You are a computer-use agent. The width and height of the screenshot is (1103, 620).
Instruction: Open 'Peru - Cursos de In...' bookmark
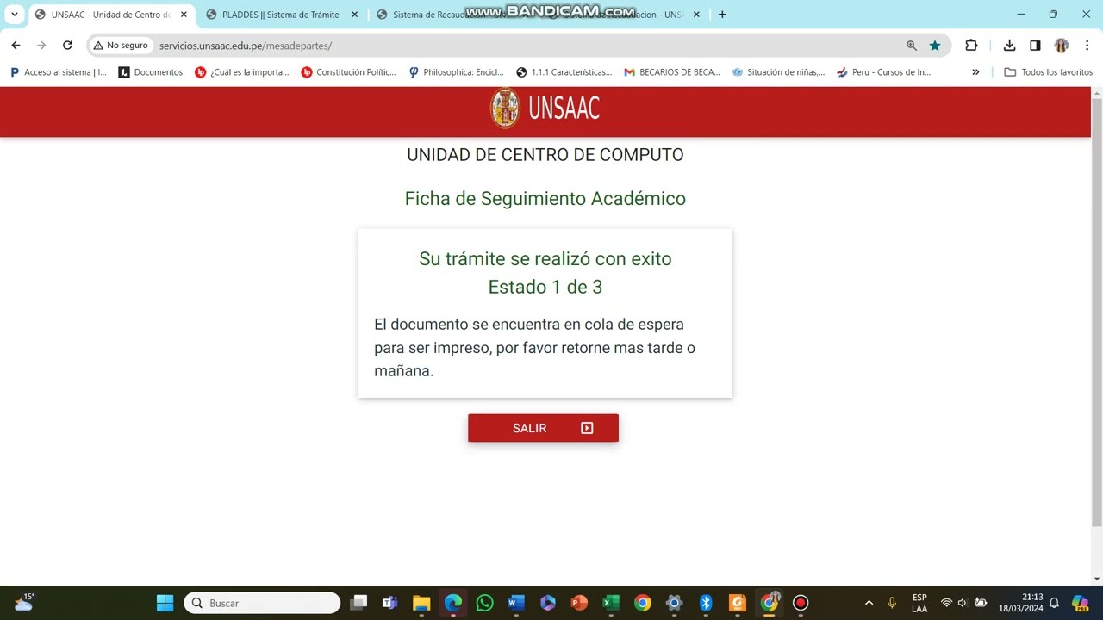884,72
